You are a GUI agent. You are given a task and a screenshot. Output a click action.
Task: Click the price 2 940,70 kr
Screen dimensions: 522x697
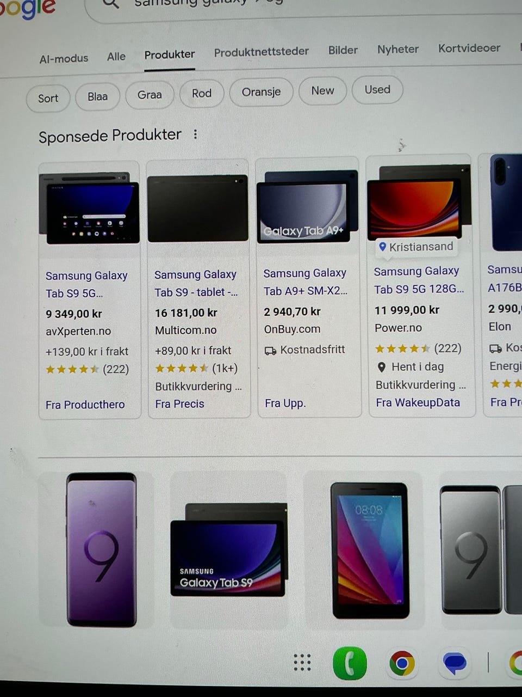point(292,311)
